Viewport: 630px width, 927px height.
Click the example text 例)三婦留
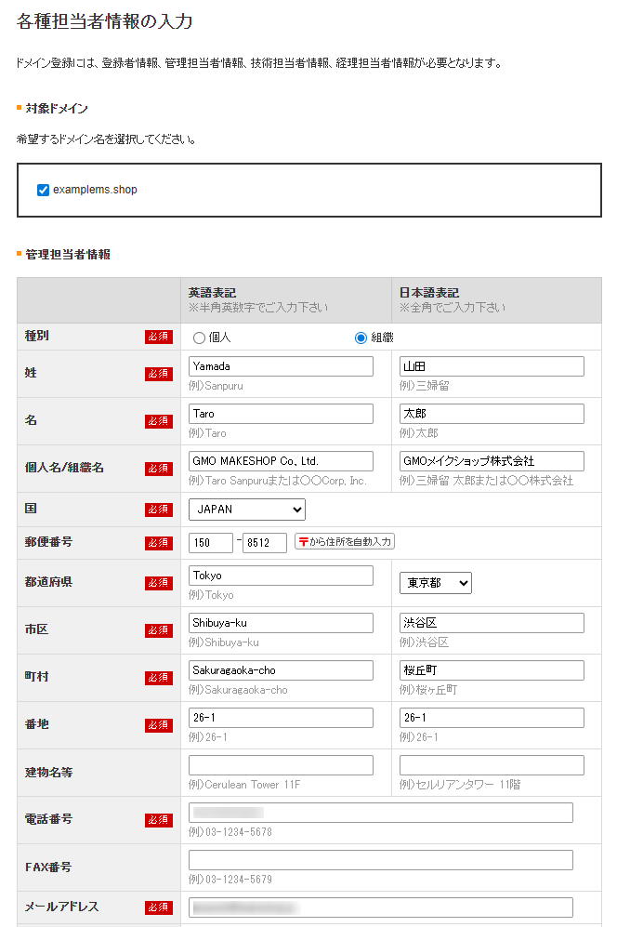coord(425,386)
